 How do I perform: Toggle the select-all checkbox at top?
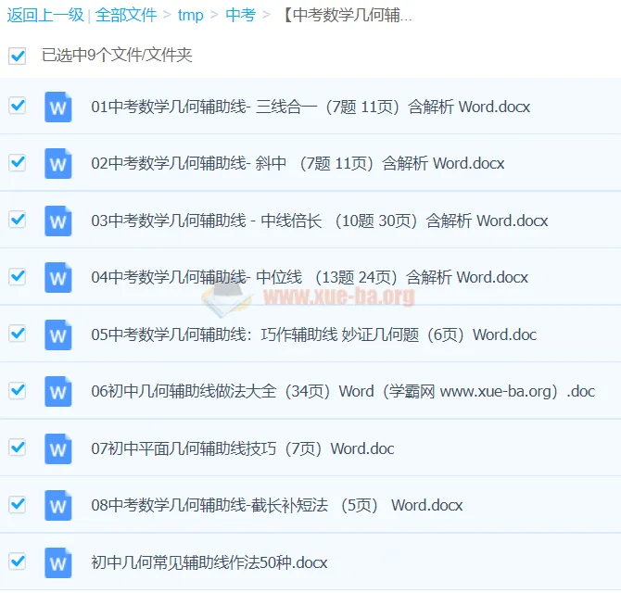pos(17,56)
